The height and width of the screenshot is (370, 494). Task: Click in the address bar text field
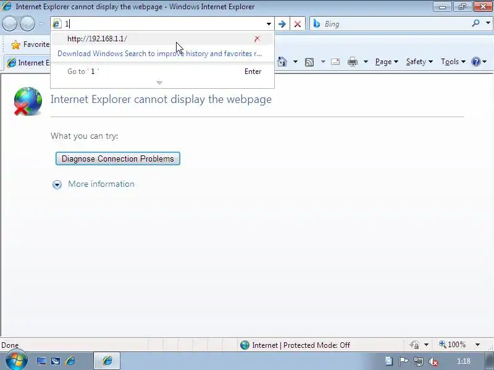point(164,23)
